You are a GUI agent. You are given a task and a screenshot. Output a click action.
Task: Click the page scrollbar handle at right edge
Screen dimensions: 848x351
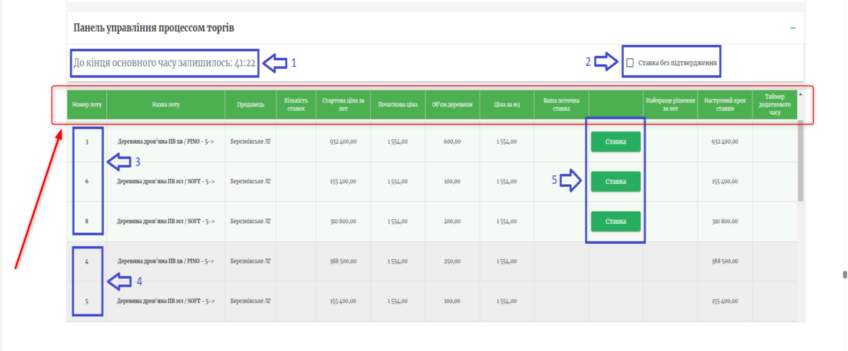tap(844, 275)
